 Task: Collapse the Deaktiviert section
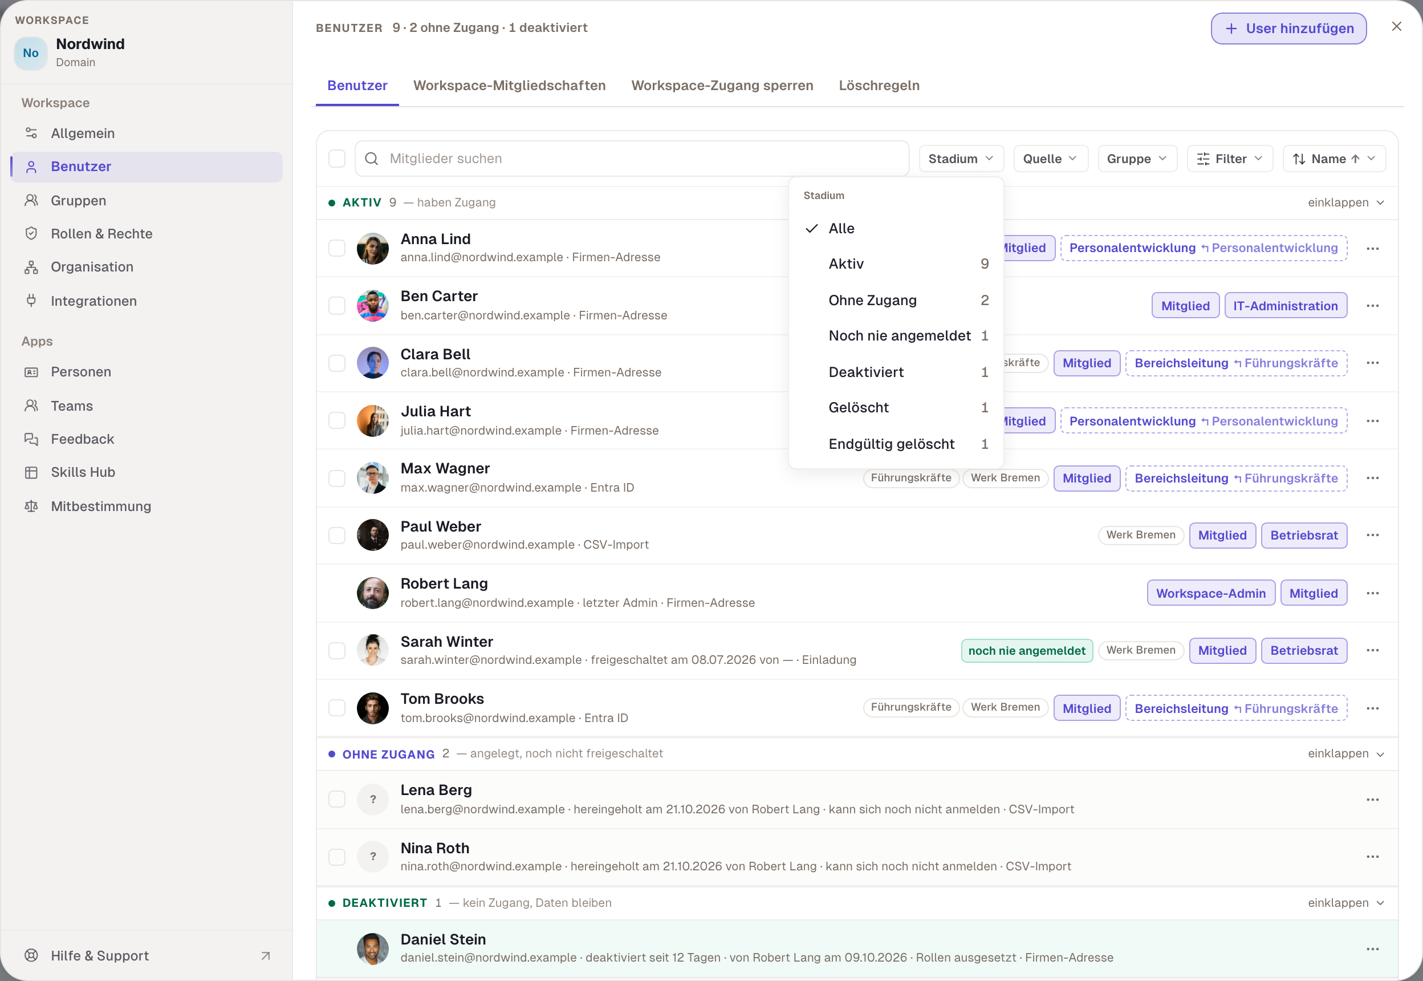point(1345,903)
